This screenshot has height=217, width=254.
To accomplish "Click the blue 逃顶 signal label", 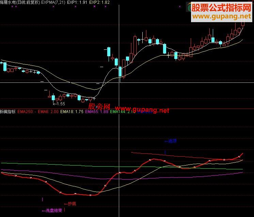I will click(x=171, y=141).
